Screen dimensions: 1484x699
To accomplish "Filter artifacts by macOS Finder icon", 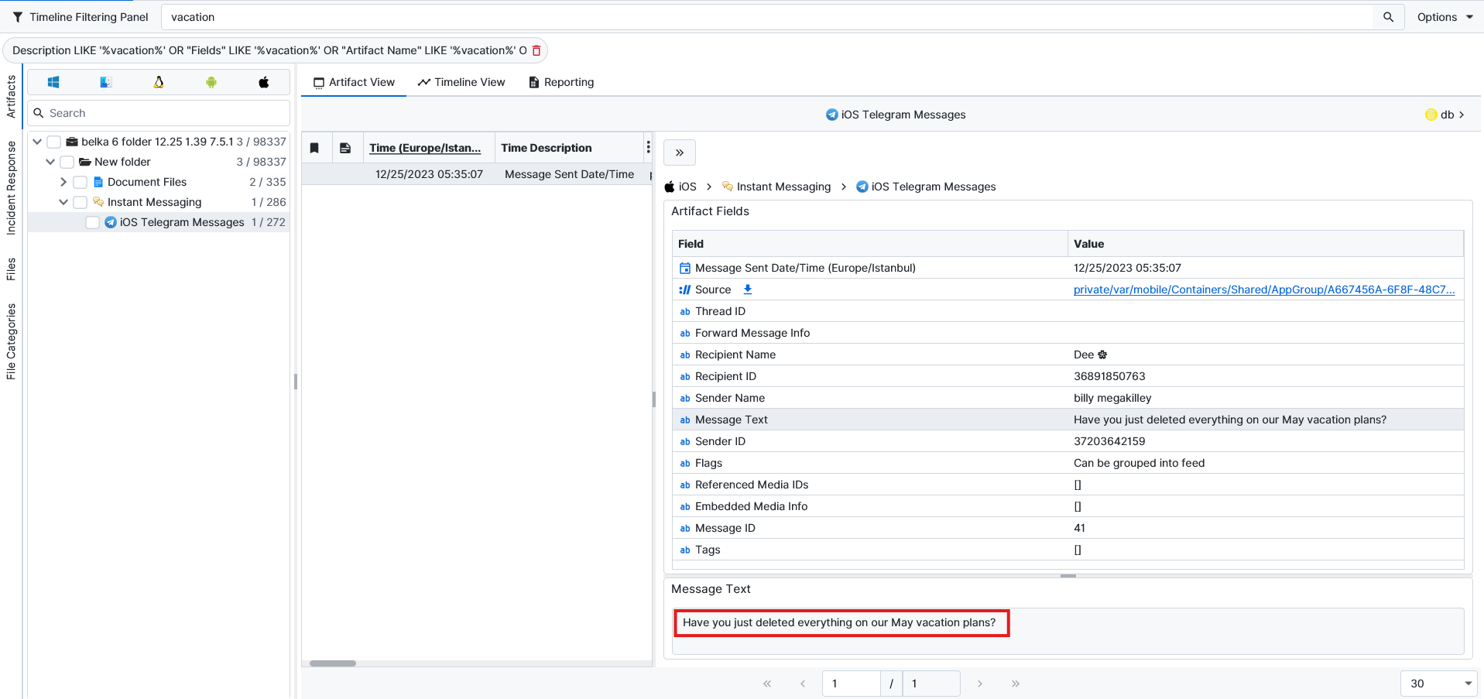I will tap(106, 82).
